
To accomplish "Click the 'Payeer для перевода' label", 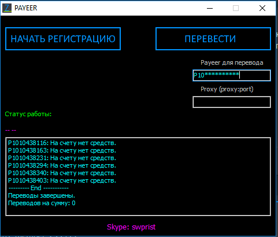I will click(x=232, y=62).
